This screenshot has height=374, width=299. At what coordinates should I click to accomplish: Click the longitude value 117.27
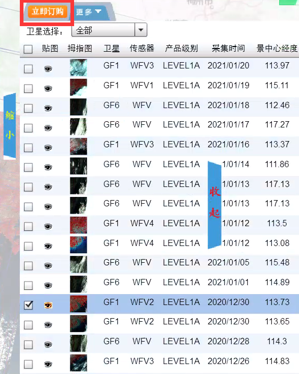click(x=277, y=124)
